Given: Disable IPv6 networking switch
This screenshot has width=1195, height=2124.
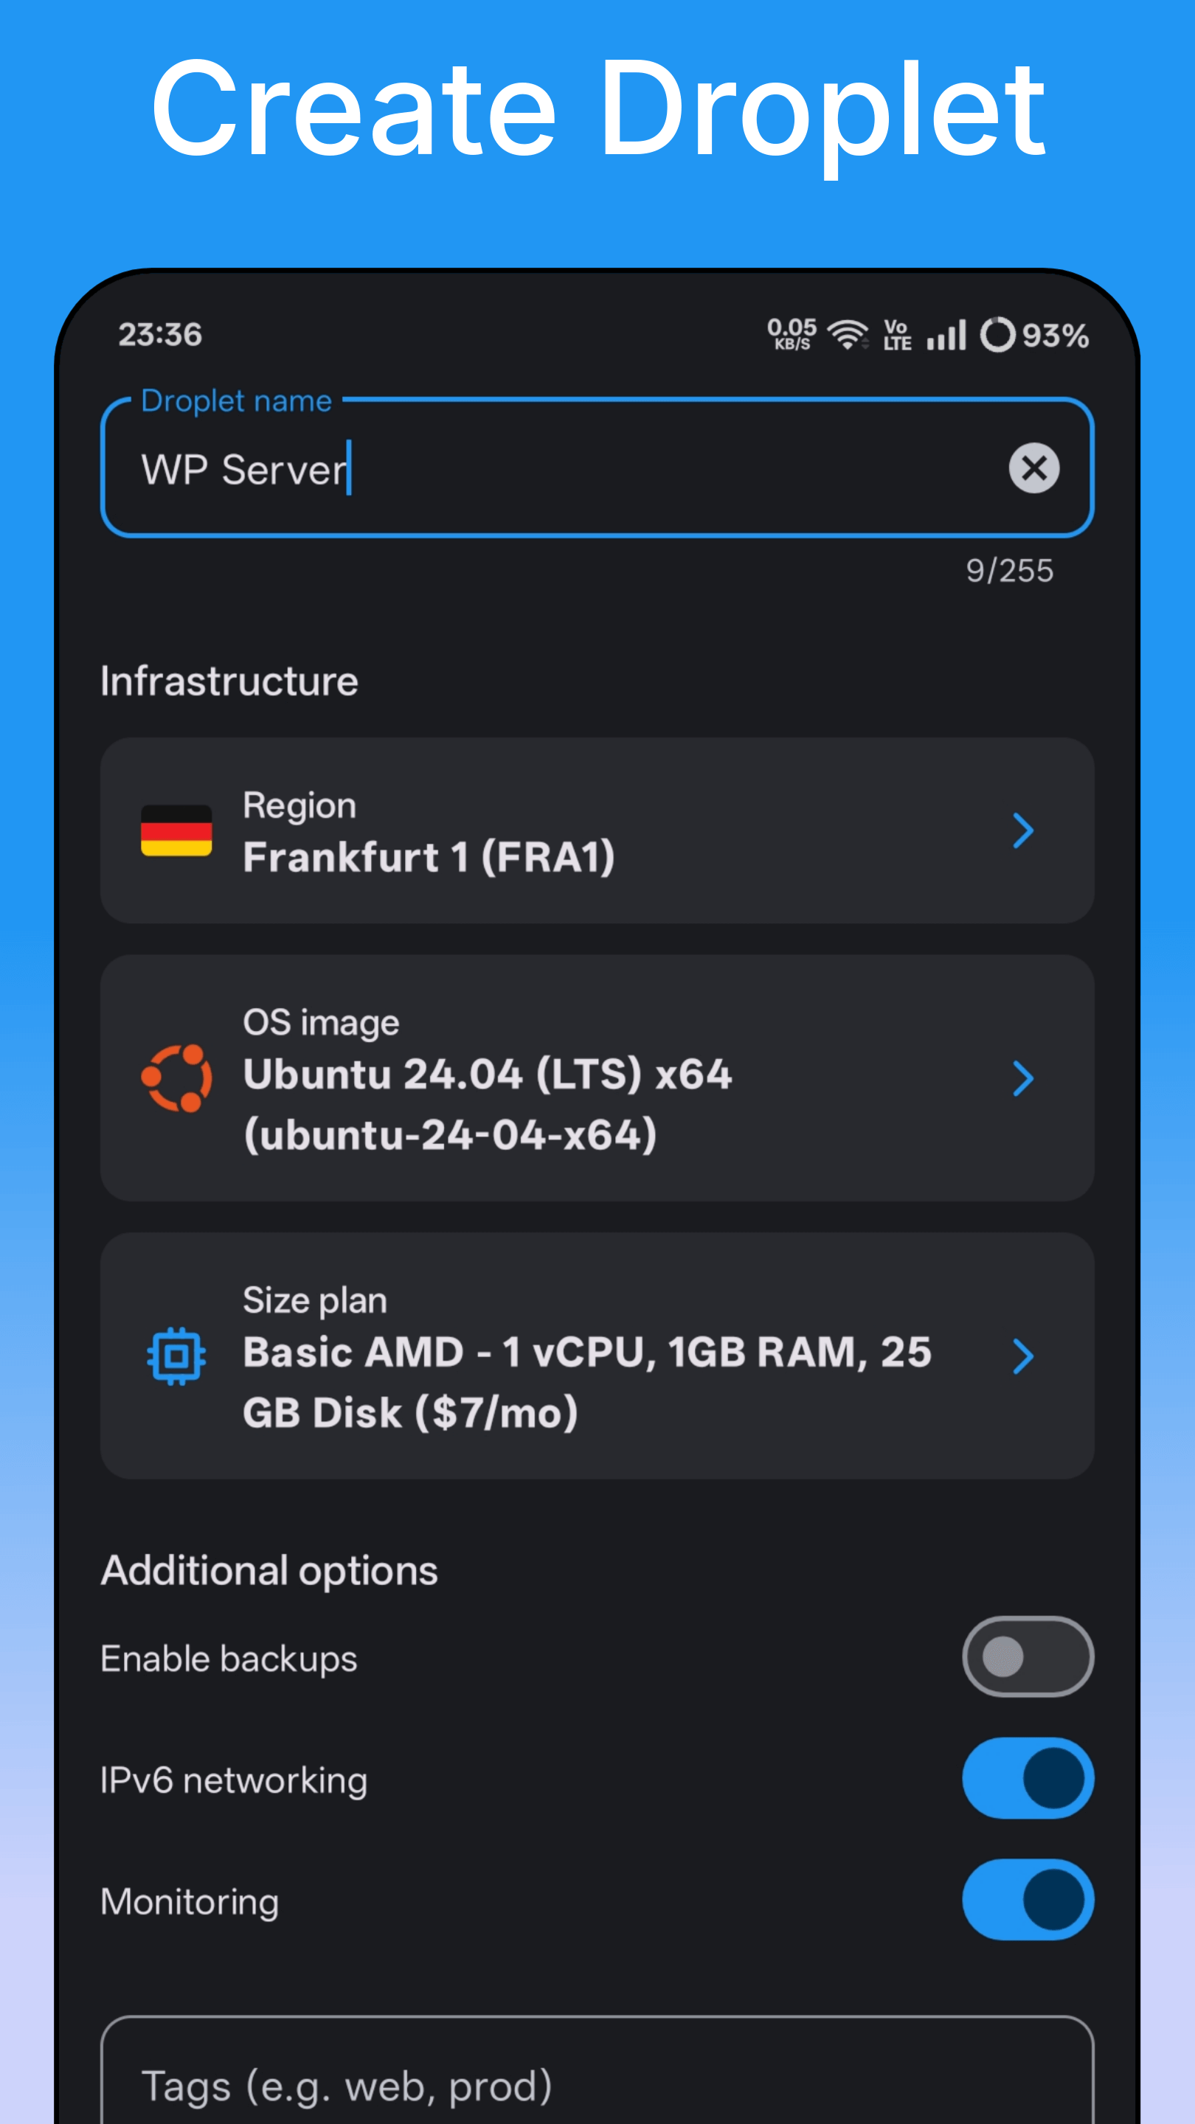Looking at the screenshot, I should click(x=1028, y=1779).
